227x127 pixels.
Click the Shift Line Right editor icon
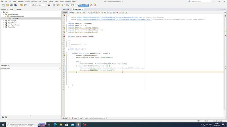click(x=114, y=13)
